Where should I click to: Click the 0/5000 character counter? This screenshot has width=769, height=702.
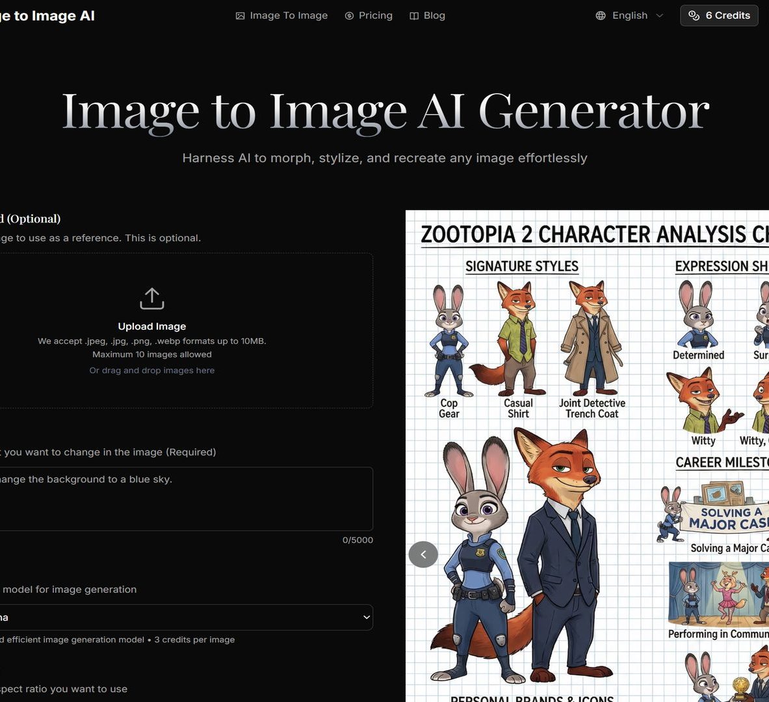point(358,539)
